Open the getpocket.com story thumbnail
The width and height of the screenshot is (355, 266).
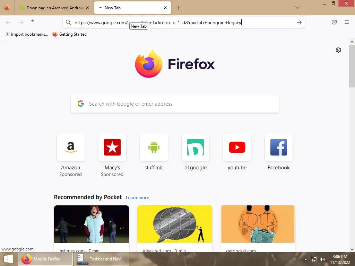click(258, 224)
